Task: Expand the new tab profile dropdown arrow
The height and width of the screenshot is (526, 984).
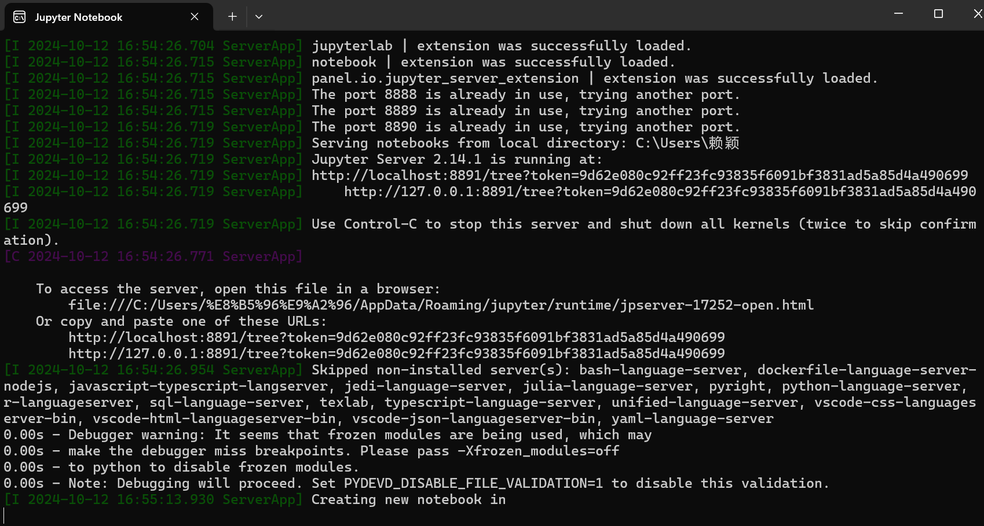Action: coord(259,17)
